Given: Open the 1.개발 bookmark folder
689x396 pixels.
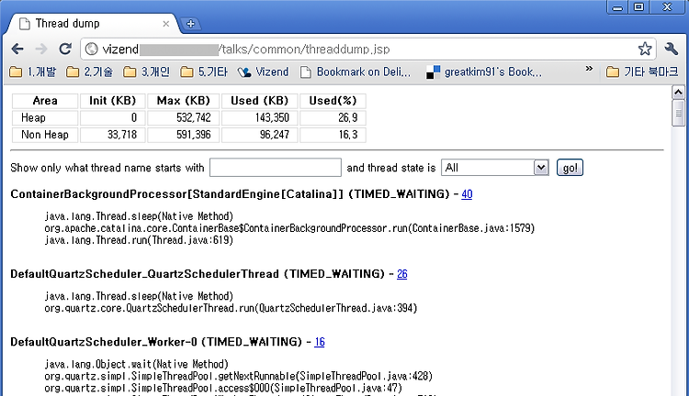Looking at the screenshot, I should pyautogui.click(x=33, y=71).
